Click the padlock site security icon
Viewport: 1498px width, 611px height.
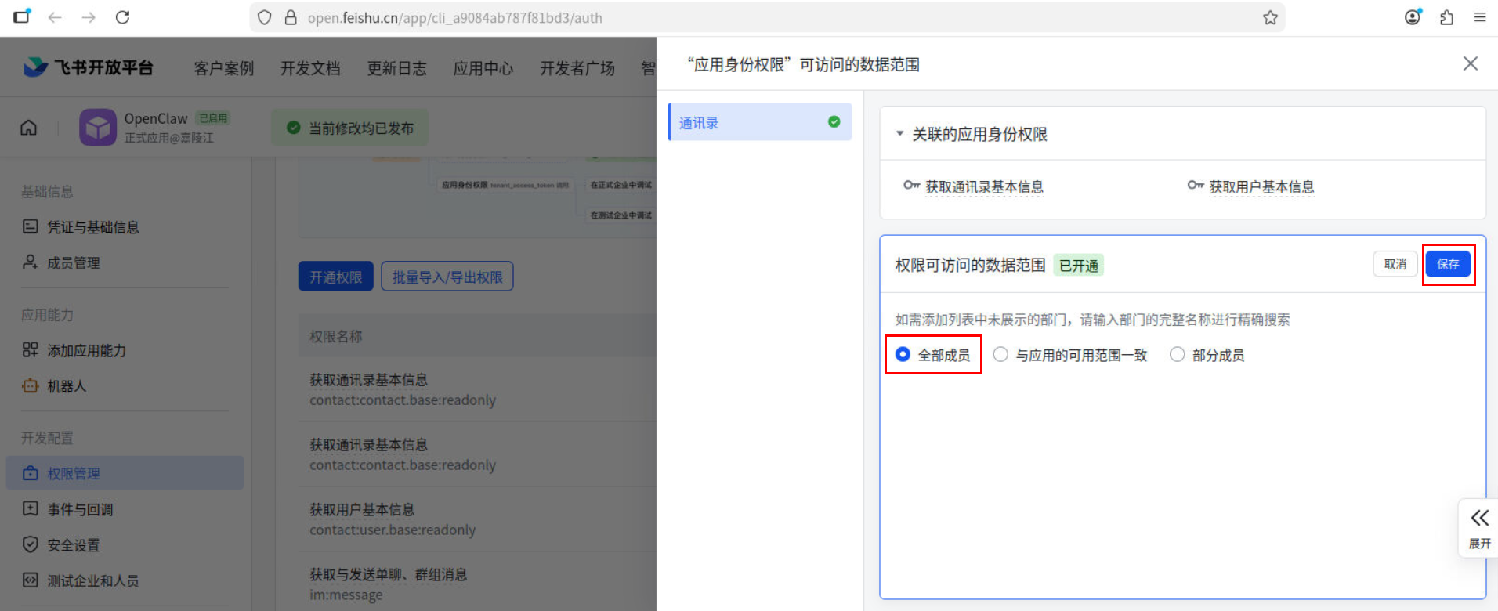(291, 17)
